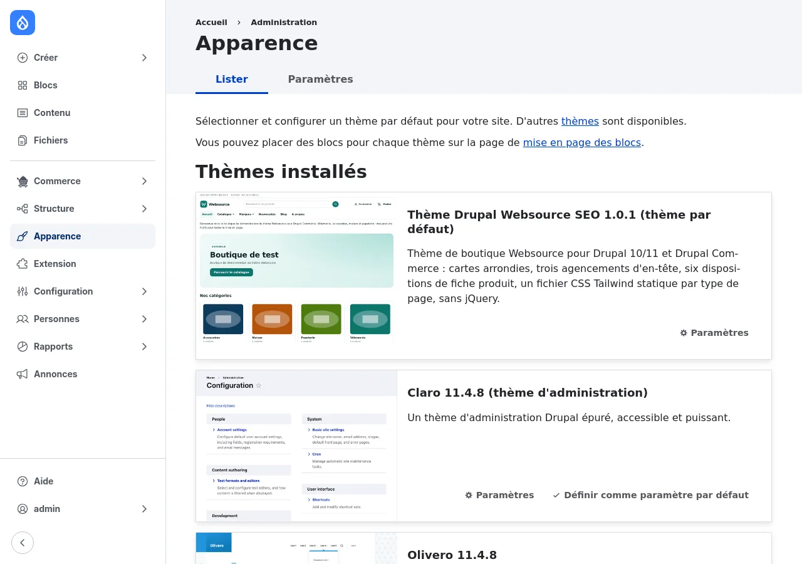Switch to the Paramètres tab
802x564 pixels.
(320, 80)
